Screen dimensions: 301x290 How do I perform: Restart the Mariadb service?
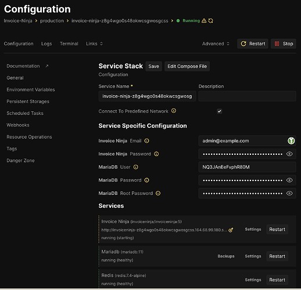pyautogui.click(x=277, y=256)
